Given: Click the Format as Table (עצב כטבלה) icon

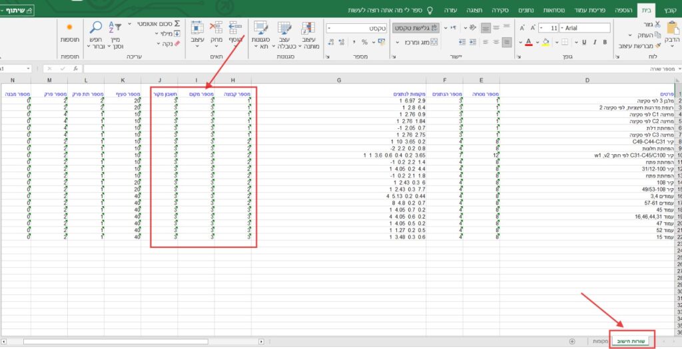Looking at the screenshot, I should (284, 27).
